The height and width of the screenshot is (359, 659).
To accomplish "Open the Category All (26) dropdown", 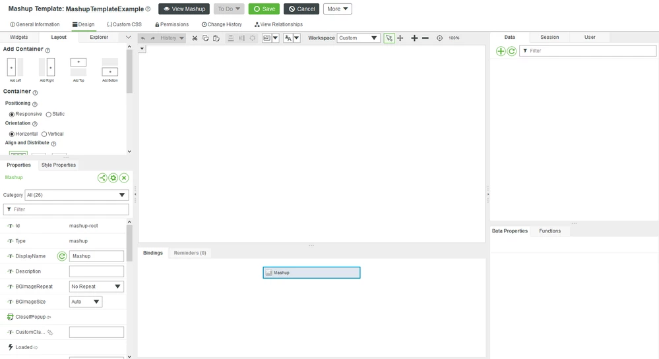I will 77,195.
